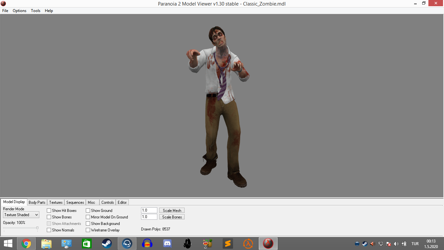Open Steam from the taskbar

107,243
